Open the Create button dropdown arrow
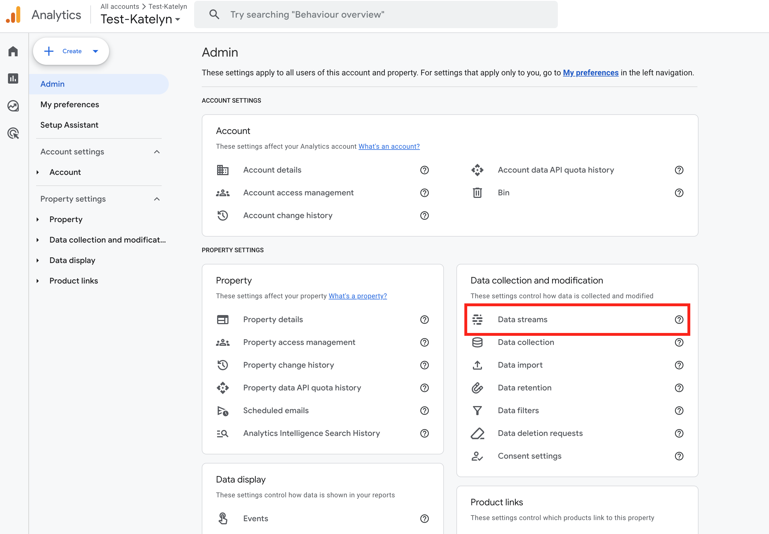Image resolution: width=769 pixels, height=534 pixels. point(95,51)
